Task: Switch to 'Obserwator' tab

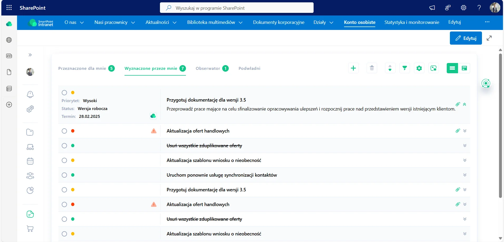Action: pos(212,69)
